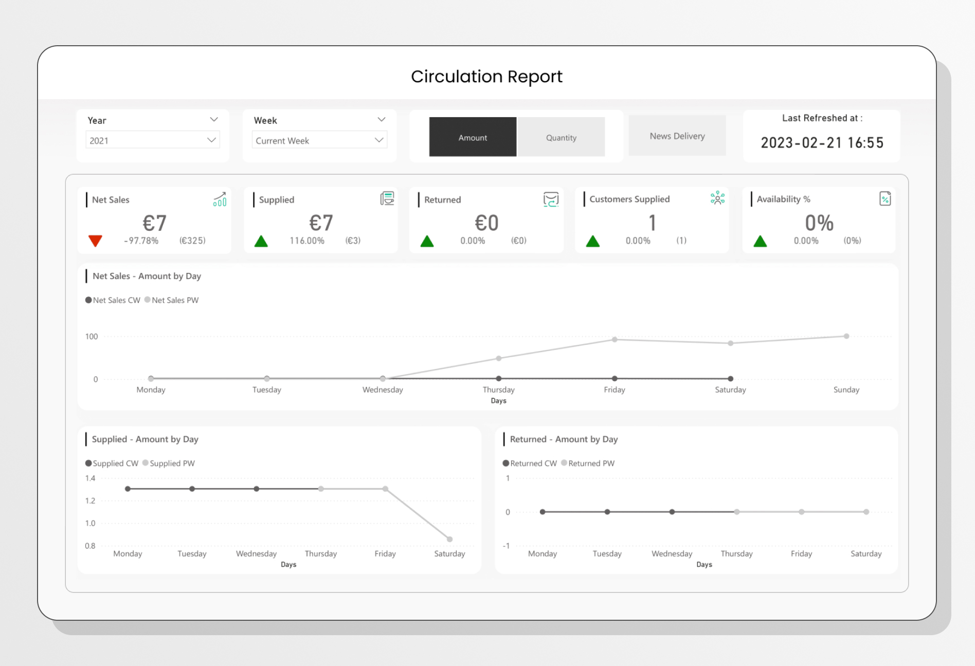Click the Availability percent document icon
The width and height of the screenshot is (975, 666).
pyautogui.click(x=885, y=198)
